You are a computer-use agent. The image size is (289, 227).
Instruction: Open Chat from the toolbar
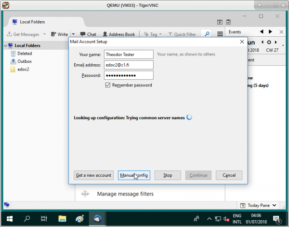88,34
